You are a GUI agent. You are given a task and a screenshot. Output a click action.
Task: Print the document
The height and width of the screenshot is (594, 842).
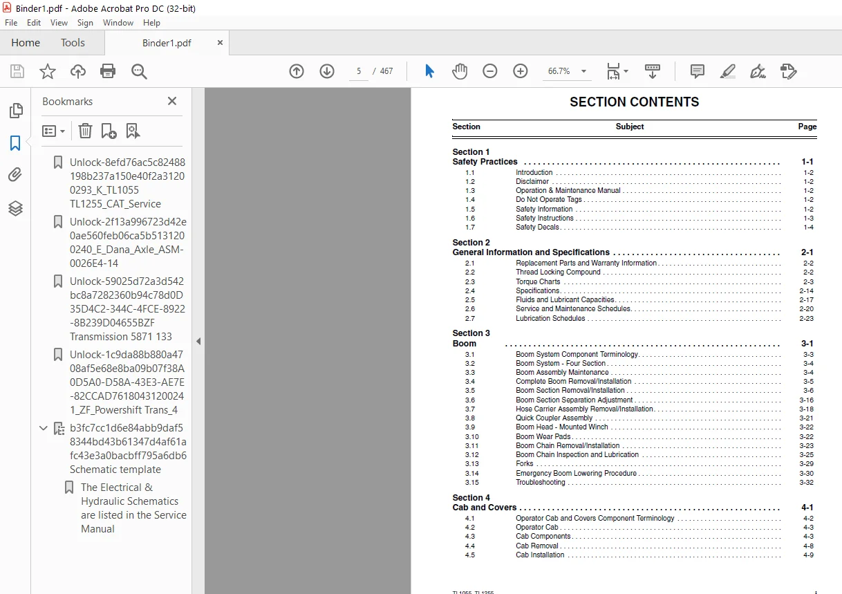click(x=108, y=71)
